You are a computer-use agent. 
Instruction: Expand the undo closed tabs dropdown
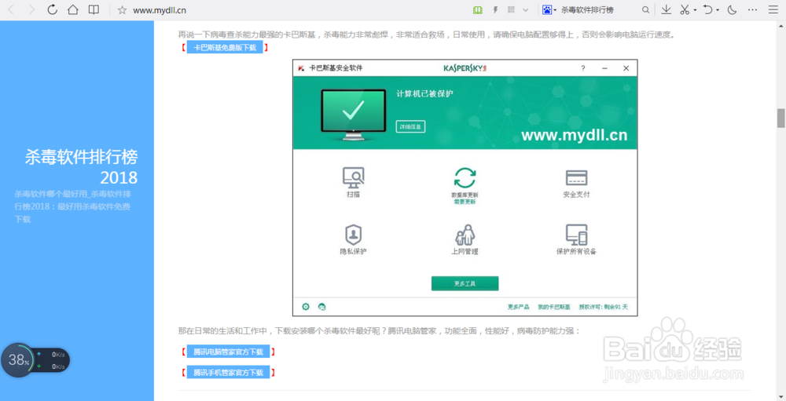pos(718,10)
